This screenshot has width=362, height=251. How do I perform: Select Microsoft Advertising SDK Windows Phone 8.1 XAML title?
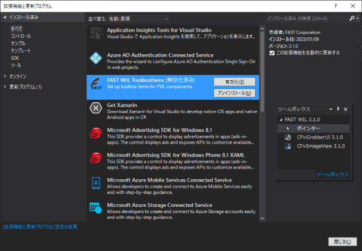[176, 155]
